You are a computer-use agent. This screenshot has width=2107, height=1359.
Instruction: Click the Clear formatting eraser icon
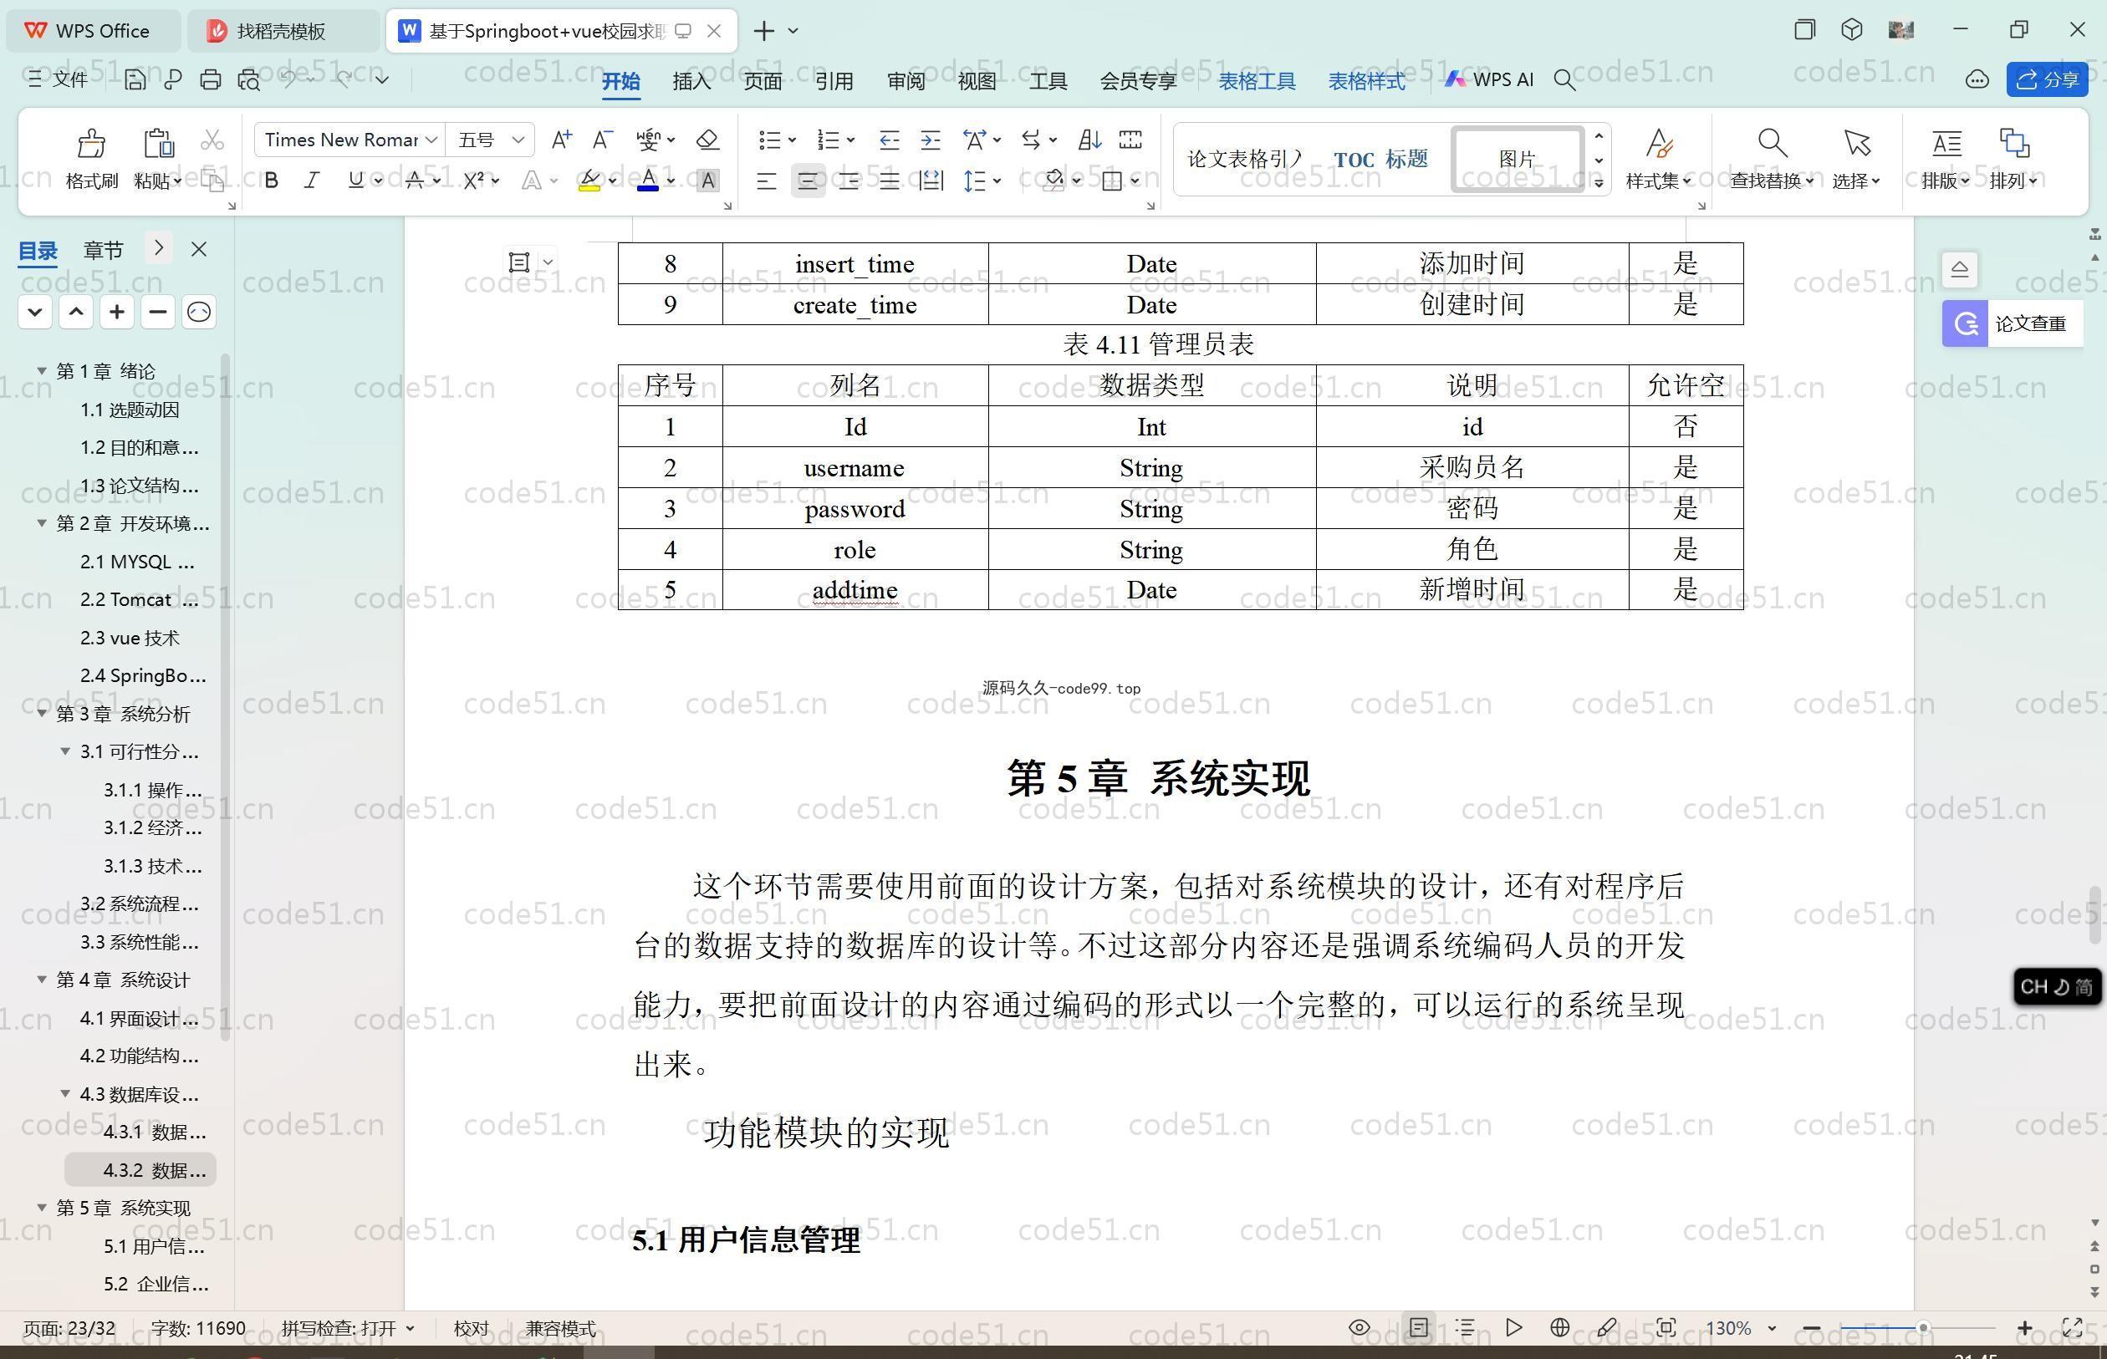(x=707, y=140)
